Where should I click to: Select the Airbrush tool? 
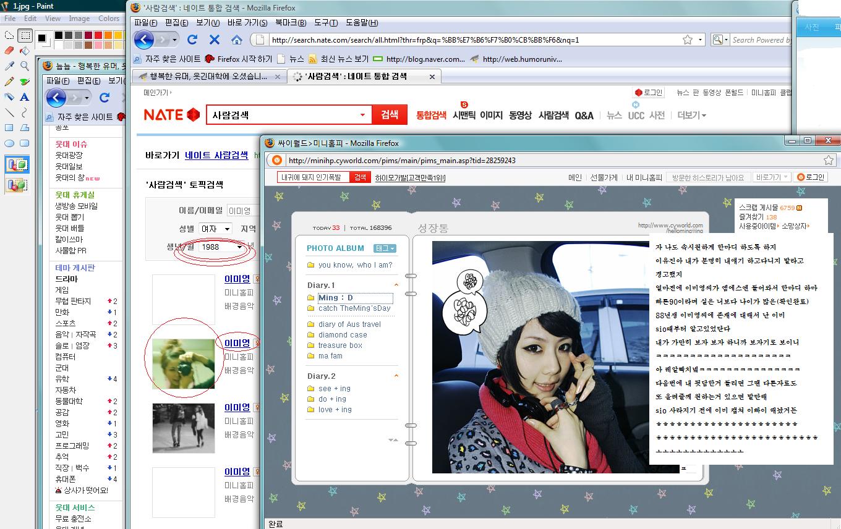[x=9, y=97]
